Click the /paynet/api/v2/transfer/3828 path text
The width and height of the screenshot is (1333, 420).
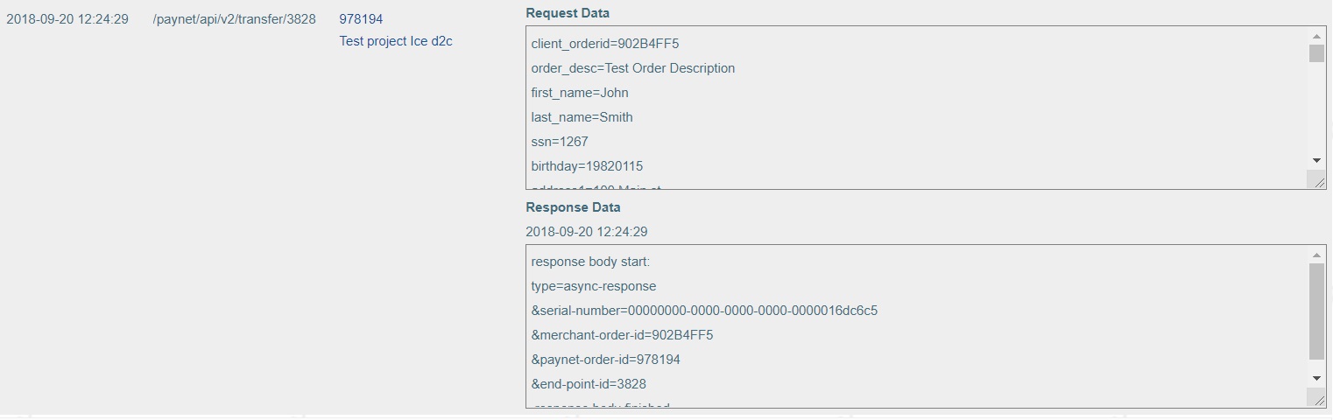234,19
